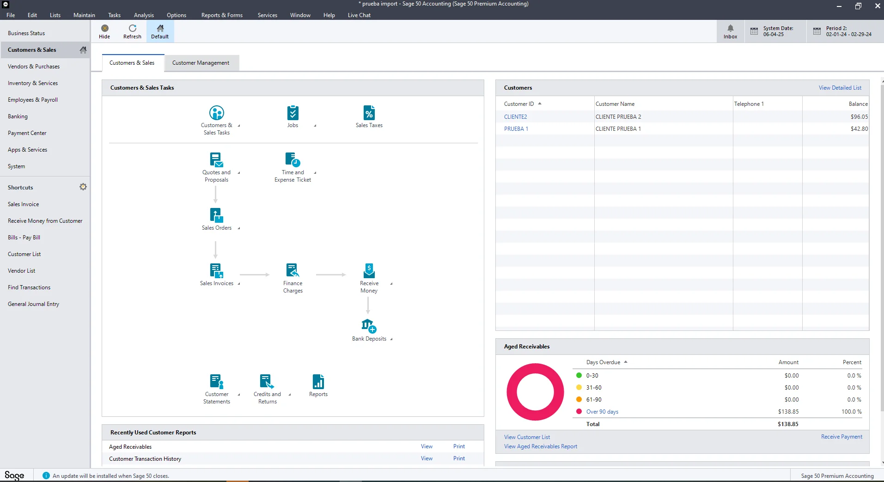The width and height of the screenshot is (884, 482).
Task: Click the Sage logo in status bar
Action: pyautogui.click(x=14, y=476)
